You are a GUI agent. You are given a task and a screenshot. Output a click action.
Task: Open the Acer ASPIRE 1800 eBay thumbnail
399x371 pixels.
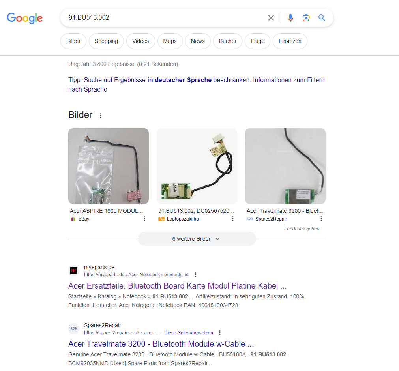coord(109,166)
